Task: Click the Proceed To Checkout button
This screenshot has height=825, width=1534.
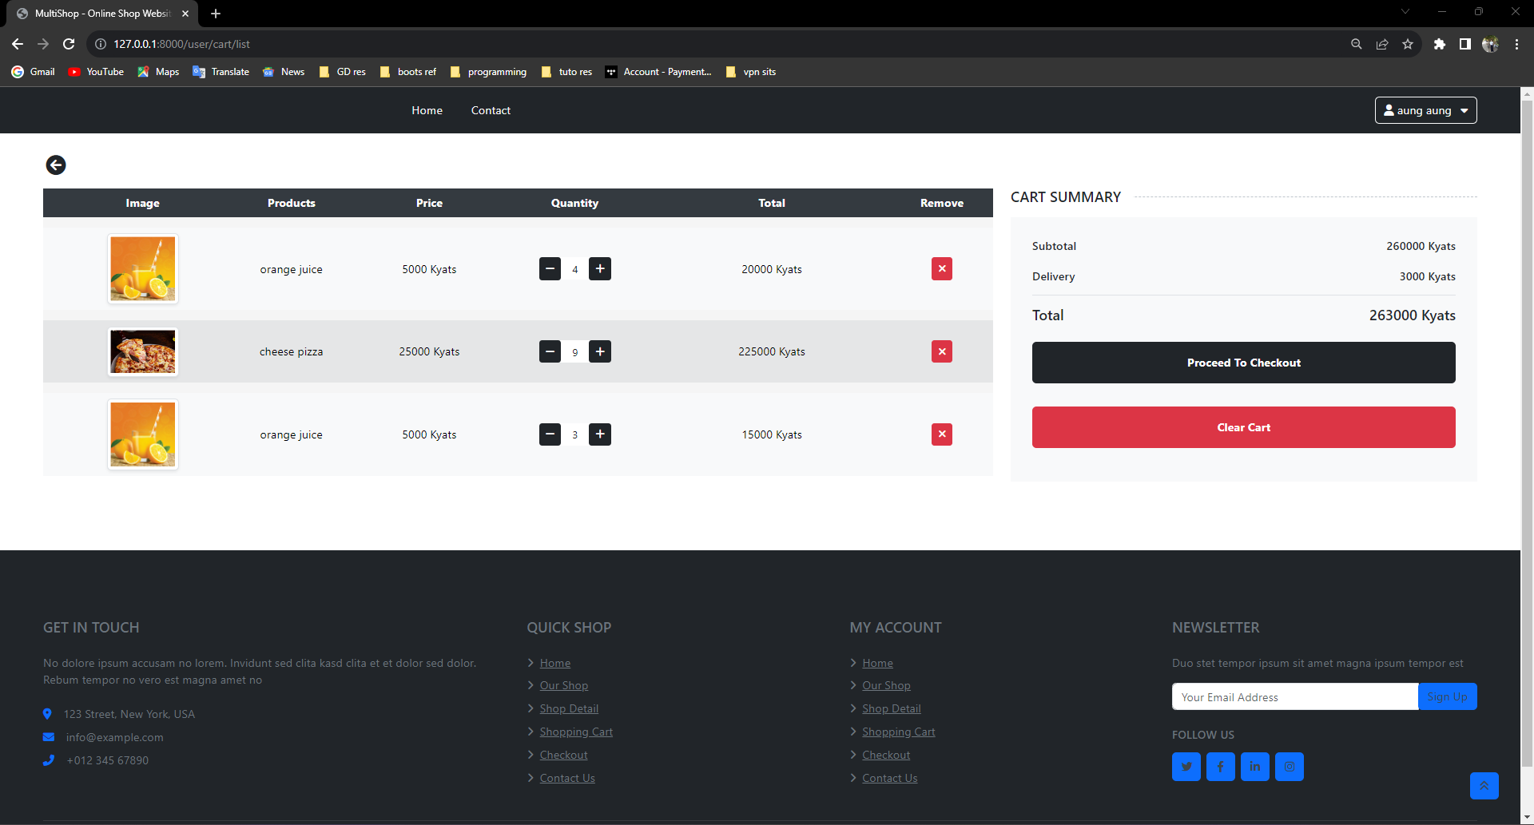Action: [x=1244, y=363]
